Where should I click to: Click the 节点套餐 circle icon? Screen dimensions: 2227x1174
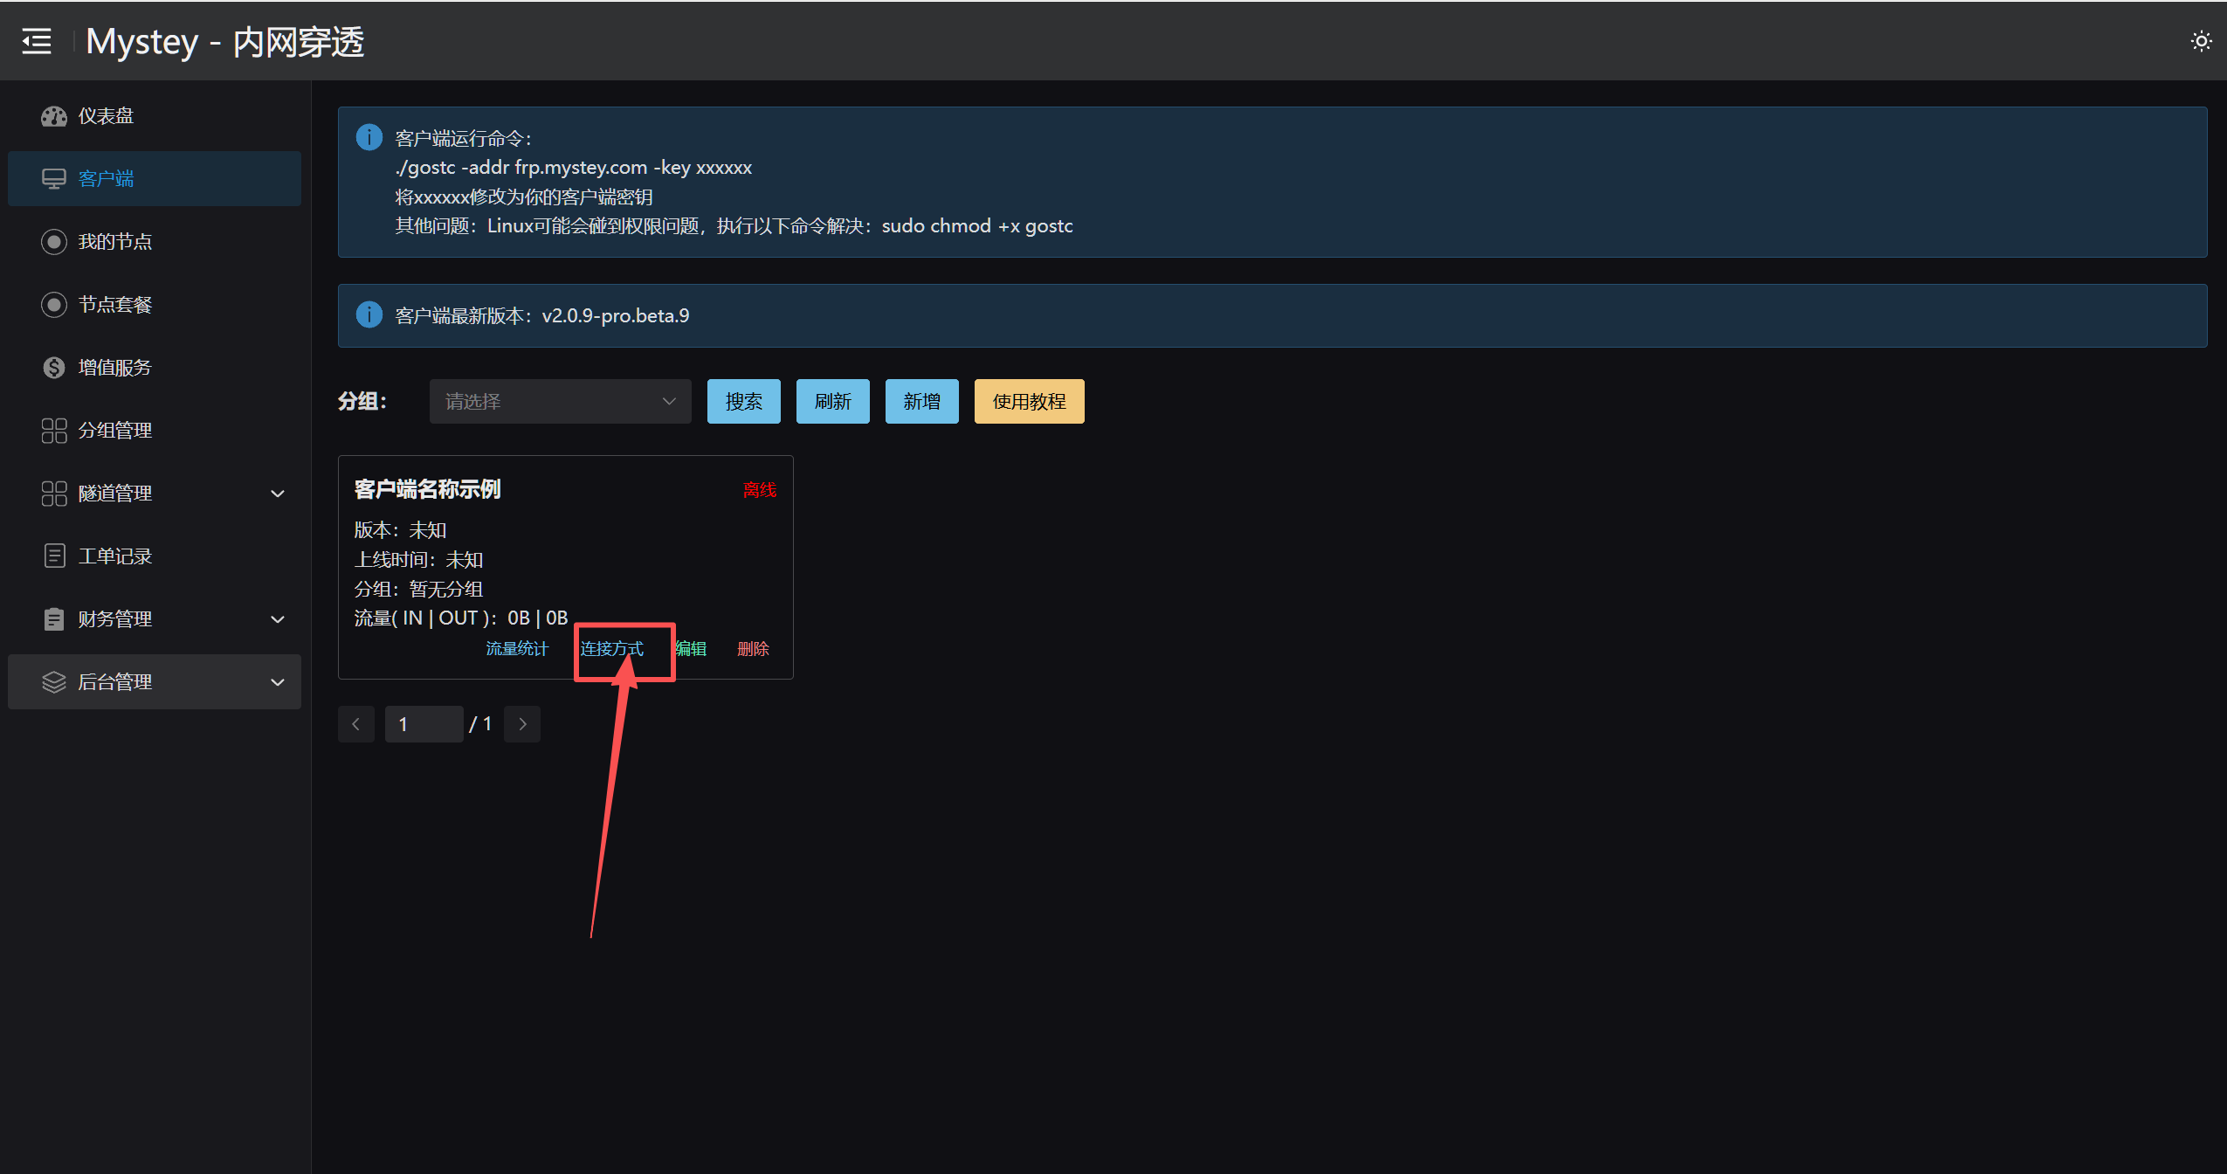54,305
